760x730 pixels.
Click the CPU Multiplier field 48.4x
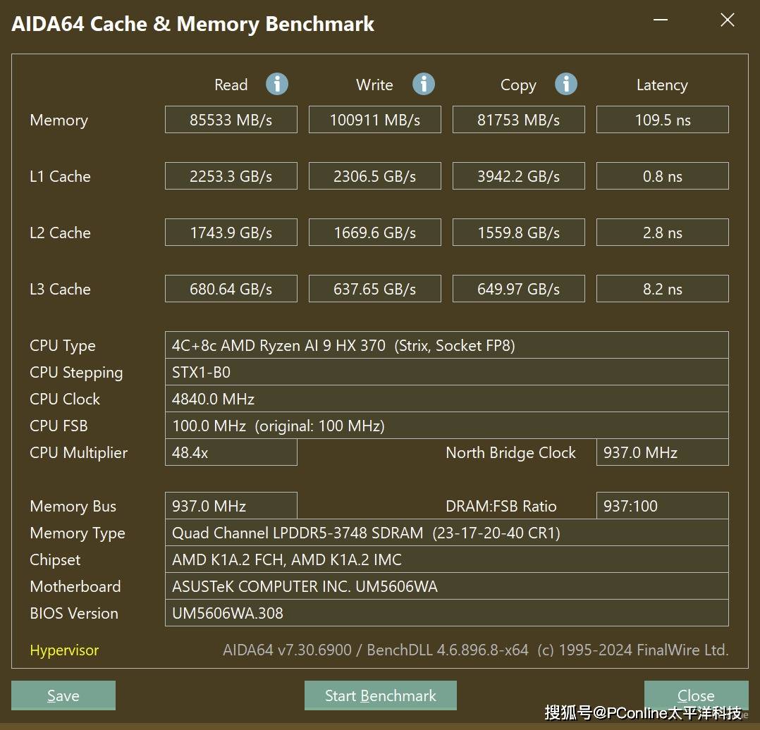tap(231, 452)
